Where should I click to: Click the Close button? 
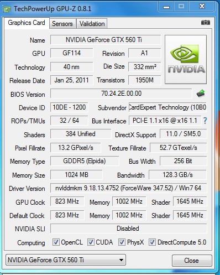click(x=192, y=261)
